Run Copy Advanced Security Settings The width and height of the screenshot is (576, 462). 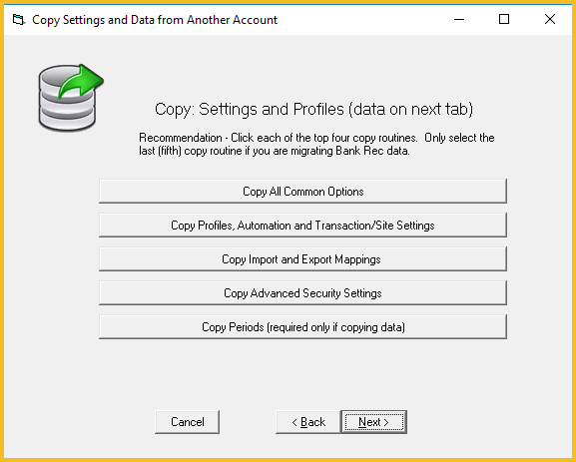pos(302,292)
